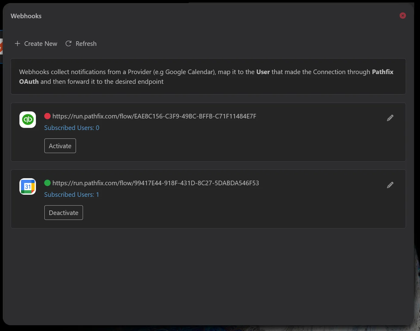Click the green active status dot
420x331 pixels.
(x=47, y=183)
